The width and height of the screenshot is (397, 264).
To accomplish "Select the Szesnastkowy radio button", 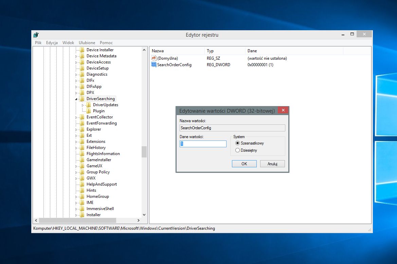I will pyautogui.click(x=237, y=143).
